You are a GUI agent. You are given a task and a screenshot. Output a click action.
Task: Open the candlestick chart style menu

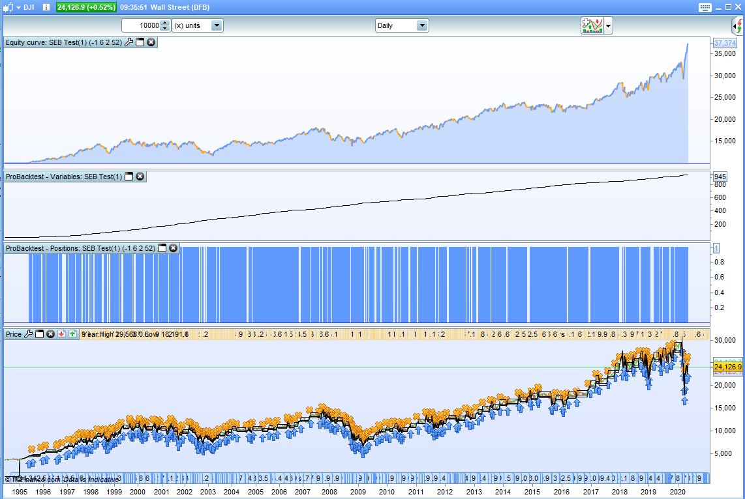pos(11,8)
